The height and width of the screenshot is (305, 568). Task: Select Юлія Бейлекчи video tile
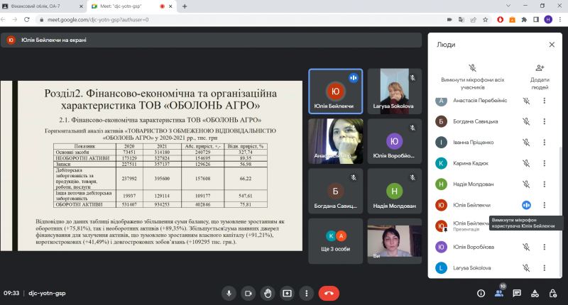tap(335, 91)
